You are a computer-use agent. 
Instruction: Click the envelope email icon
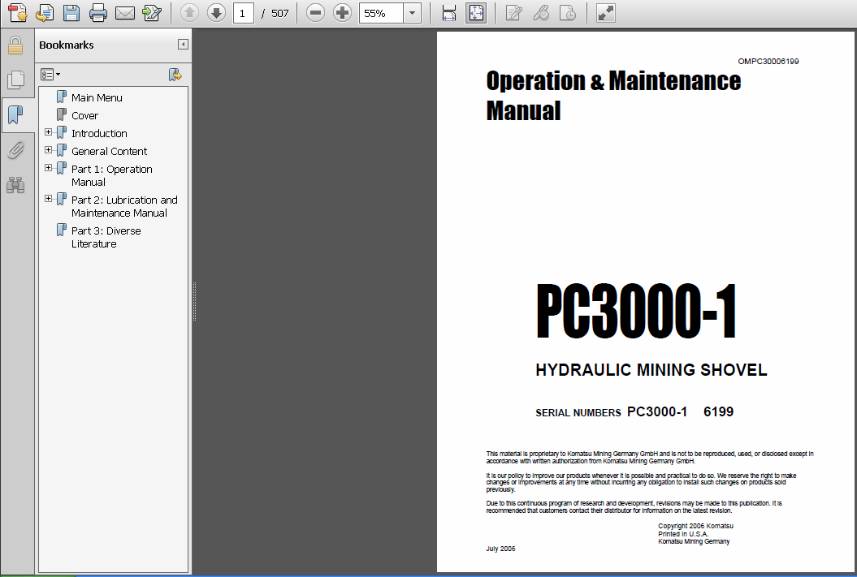[x=124, y=12]
